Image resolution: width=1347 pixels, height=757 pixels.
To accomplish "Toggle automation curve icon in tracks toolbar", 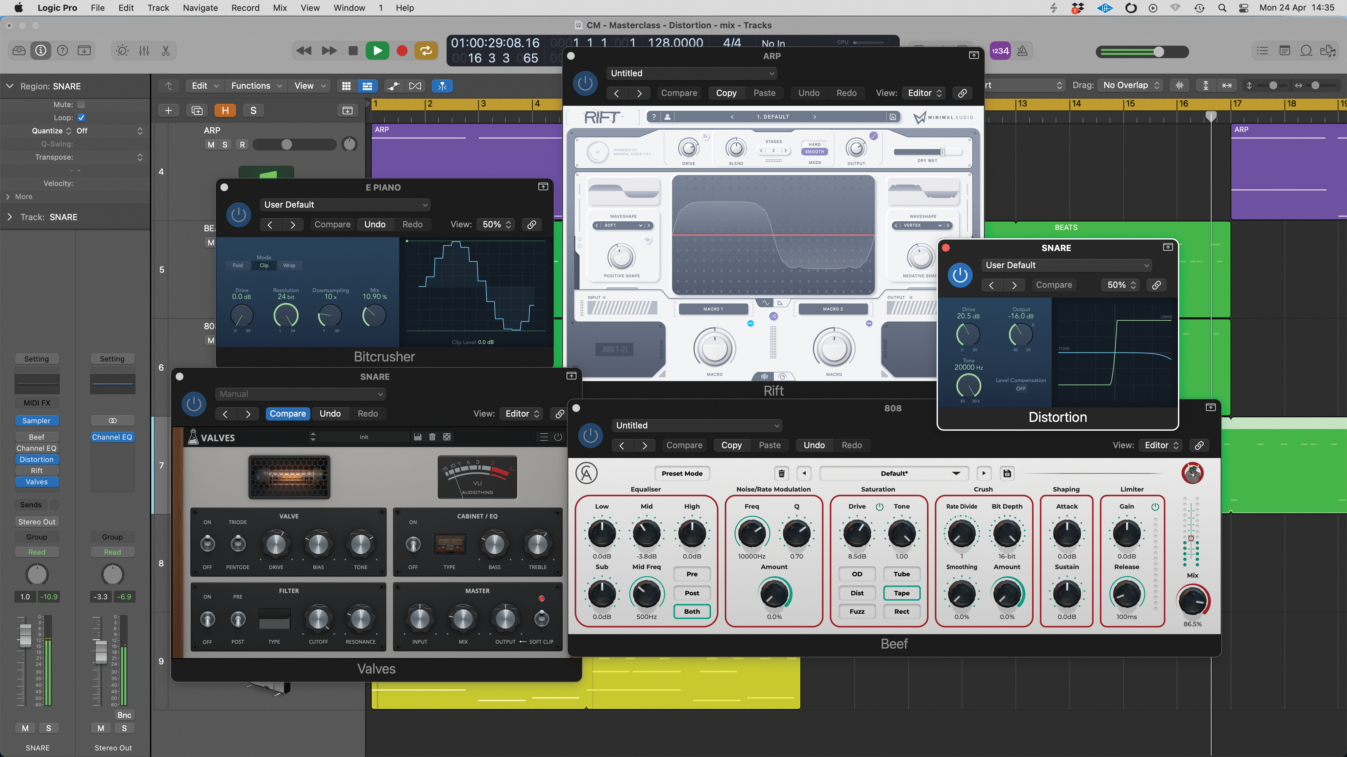I will click(x=394, y=86).
